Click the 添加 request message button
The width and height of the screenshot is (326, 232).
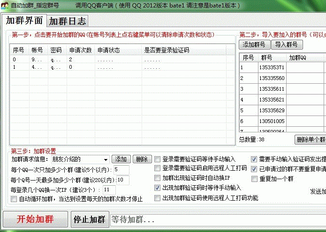point(121,159)
